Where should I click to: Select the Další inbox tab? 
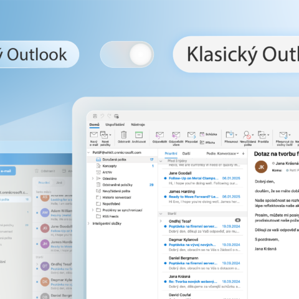[x=186, y=153]
